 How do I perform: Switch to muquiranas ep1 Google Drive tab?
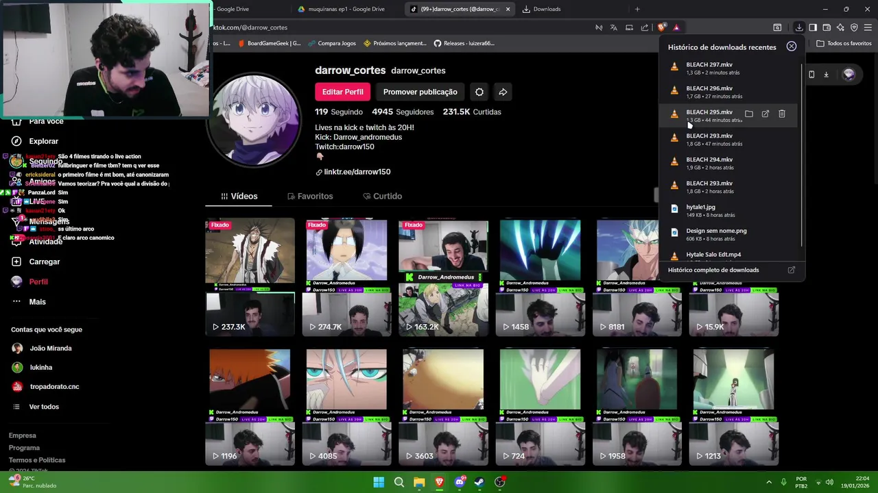click(346, 9)
